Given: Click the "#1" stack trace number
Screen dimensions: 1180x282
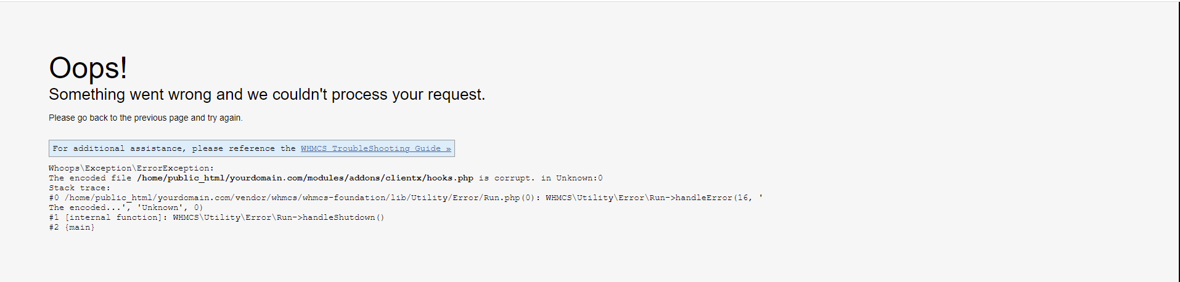Looking at the screenshot, I should (54, 217).
